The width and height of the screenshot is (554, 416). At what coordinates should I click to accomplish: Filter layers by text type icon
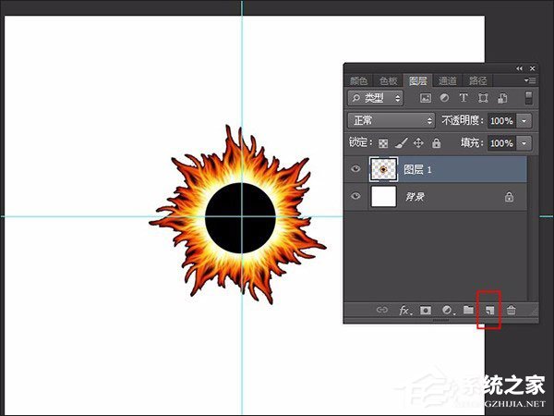(464, 97)
